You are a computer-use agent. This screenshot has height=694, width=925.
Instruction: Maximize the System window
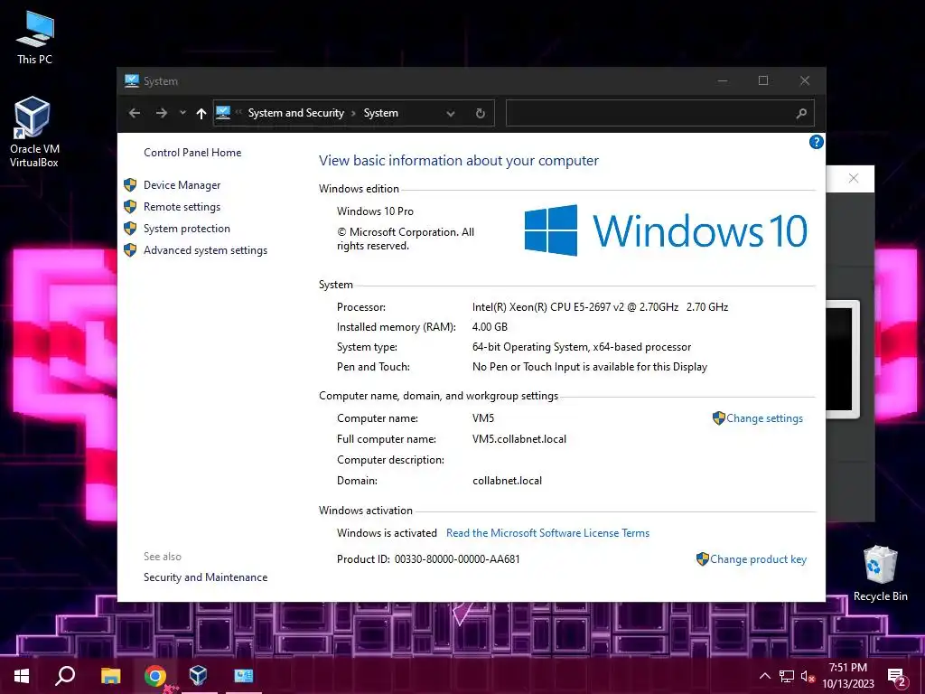pos(763,80)
